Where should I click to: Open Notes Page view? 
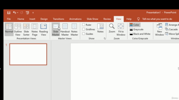(x=35, y=29)
